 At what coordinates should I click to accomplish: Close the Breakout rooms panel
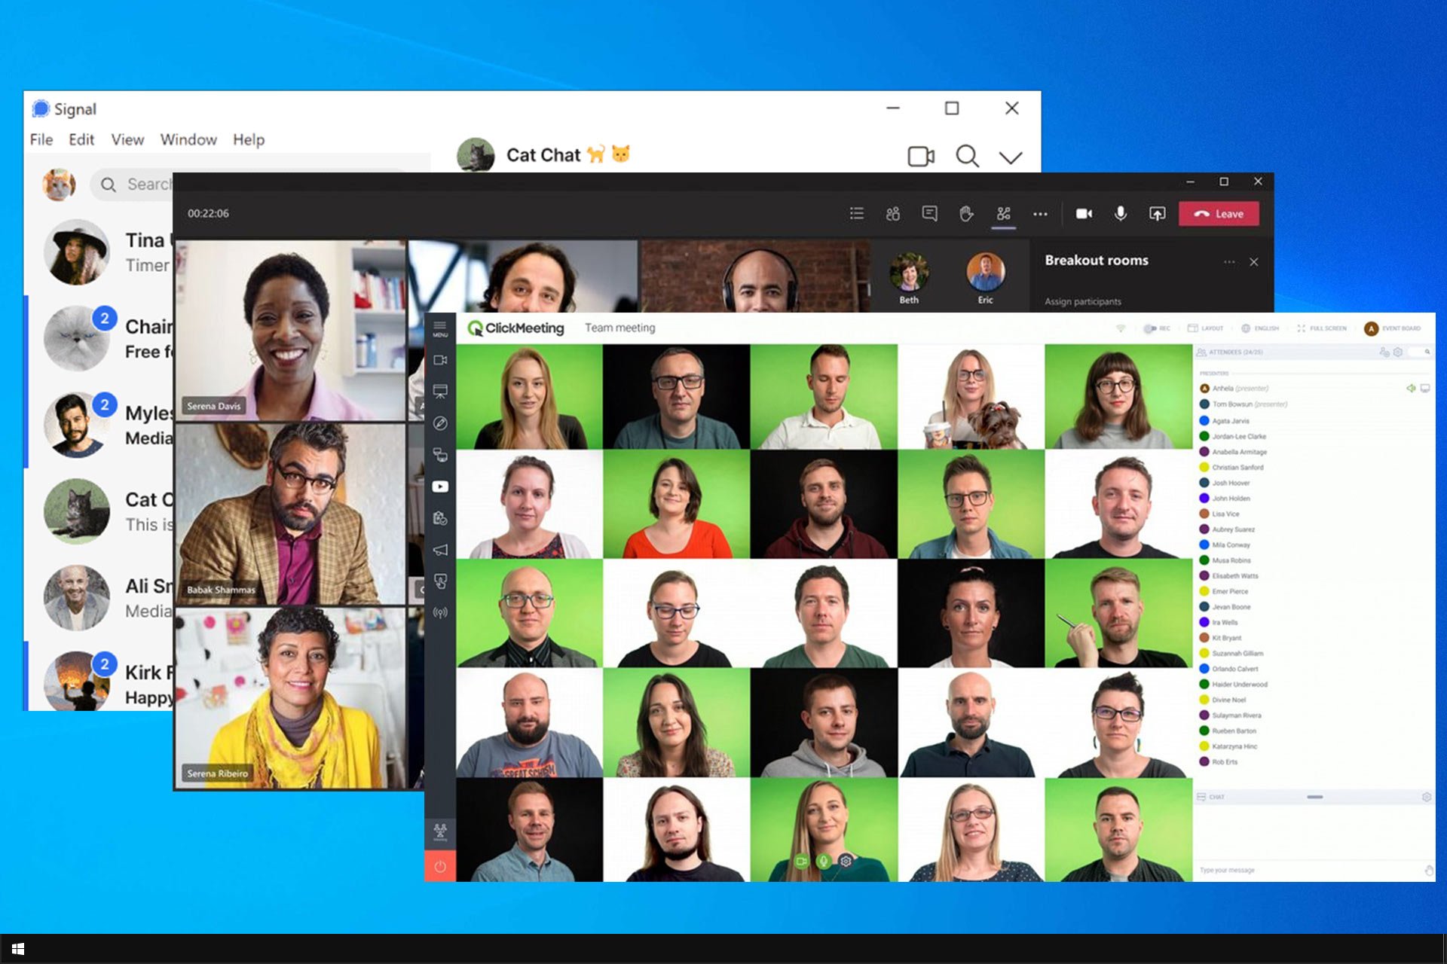(x=1254, y=262)
